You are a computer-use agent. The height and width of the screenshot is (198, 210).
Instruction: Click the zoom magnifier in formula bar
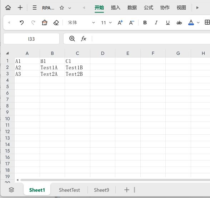(72, 39)
